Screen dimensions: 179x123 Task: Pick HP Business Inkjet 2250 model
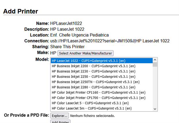[89, 77]
